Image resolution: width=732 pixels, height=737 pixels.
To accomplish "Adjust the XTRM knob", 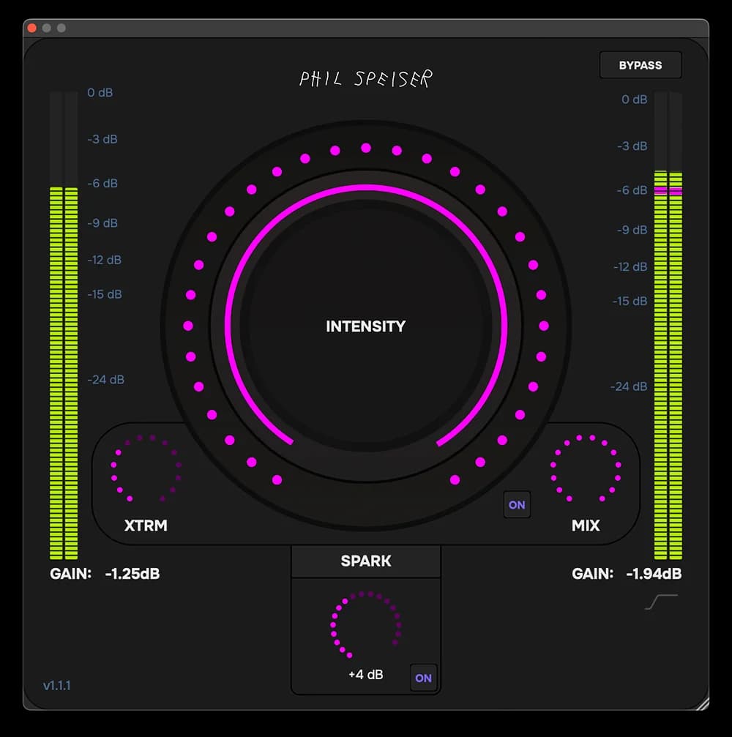I will click(146, 468).
